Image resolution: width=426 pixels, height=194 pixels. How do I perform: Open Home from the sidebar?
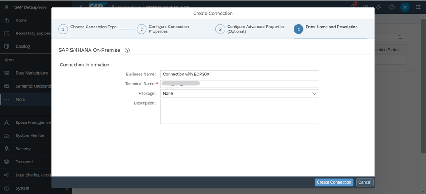tap(25, 20)
